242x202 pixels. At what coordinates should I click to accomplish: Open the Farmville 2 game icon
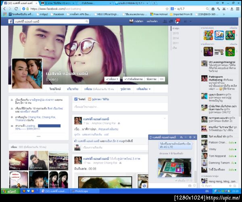point(208,35)
